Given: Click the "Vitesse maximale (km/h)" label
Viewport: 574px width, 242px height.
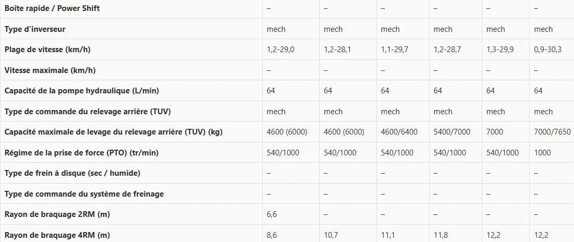Looking at the screenshot, I should pyautogui.click(x=50, y=70).
